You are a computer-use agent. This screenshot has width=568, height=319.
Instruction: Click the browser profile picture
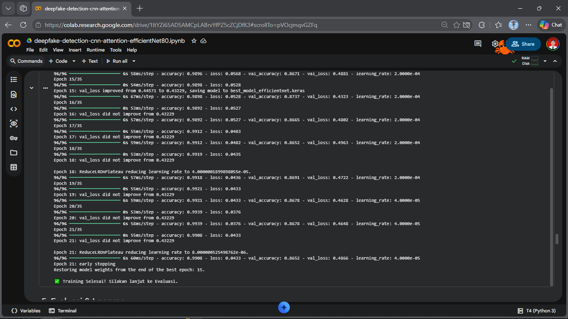point(514,25)
